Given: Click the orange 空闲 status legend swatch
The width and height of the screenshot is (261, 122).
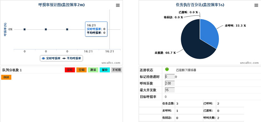Looking at the screenshot, I should coord(82,70).
